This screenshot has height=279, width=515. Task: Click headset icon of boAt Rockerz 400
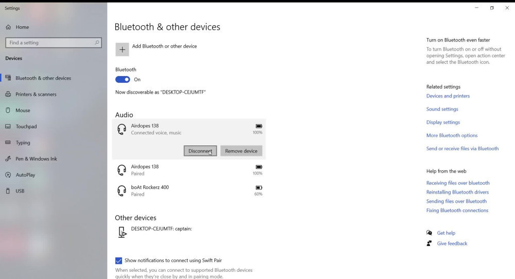(x=122, y=190)
